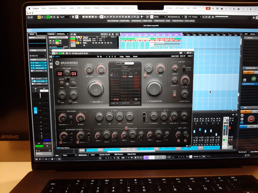Click transport cycle loop button
Image resolution: width=258 pixels, height=193 pixels.
pos(146,157)
